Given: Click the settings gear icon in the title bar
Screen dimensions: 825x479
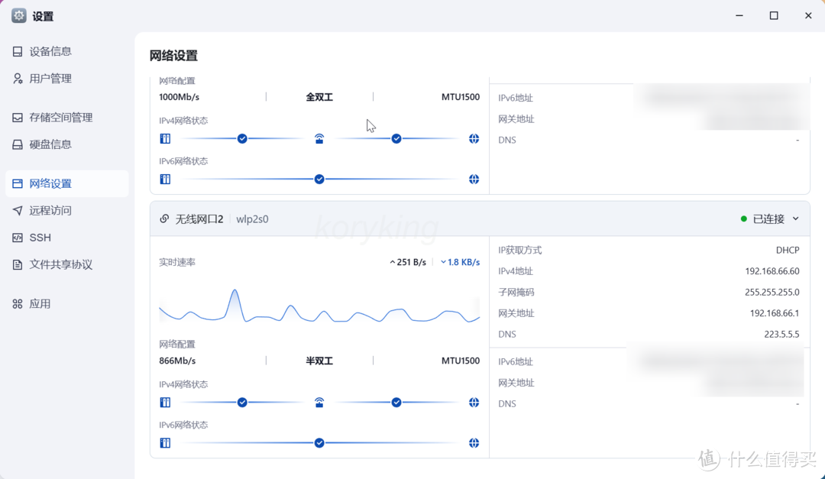Looking at the screenshot, I should coord(18,15).
